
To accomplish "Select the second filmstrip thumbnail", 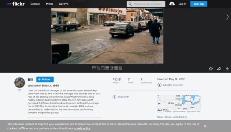I will (98, 68).
